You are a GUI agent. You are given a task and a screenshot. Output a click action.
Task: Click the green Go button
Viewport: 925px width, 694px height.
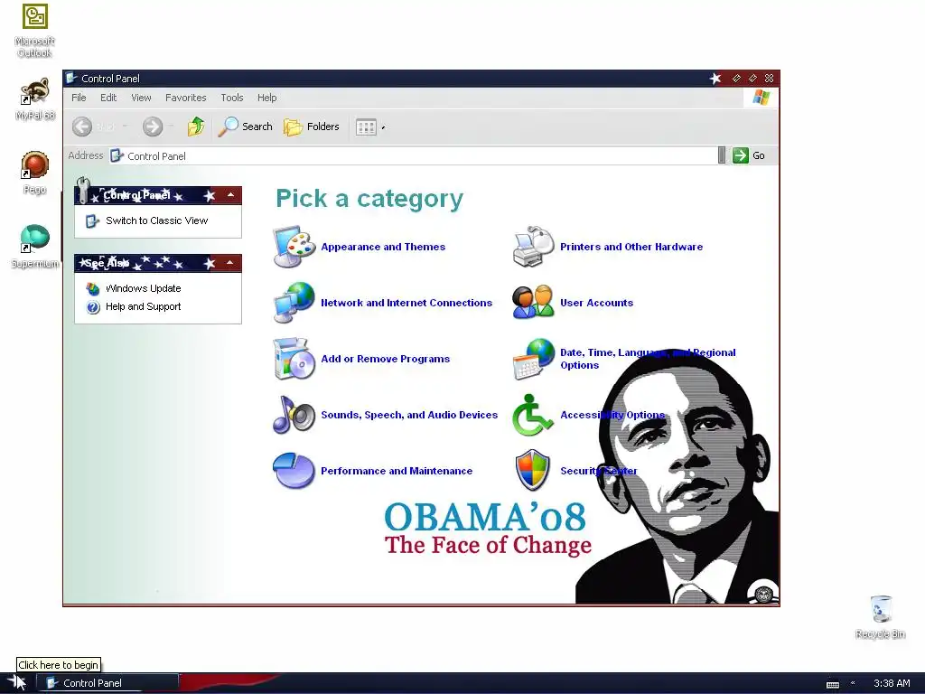point(749,155)
